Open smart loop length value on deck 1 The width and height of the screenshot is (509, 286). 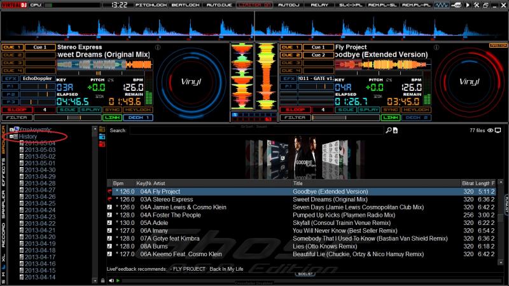coord(45,109)
